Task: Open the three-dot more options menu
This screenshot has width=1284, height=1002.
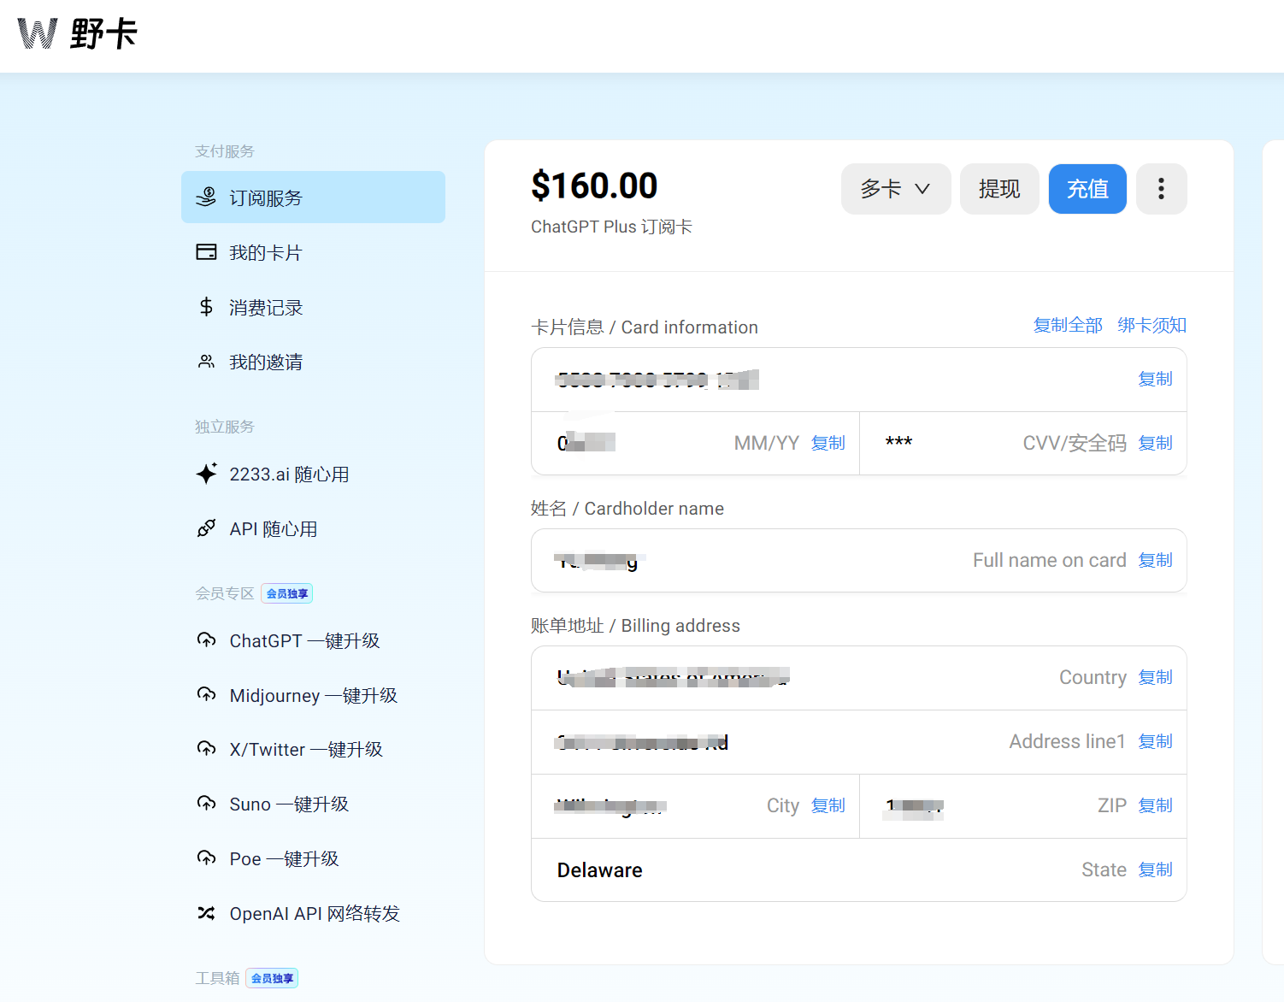Action: click(1161, 189)
